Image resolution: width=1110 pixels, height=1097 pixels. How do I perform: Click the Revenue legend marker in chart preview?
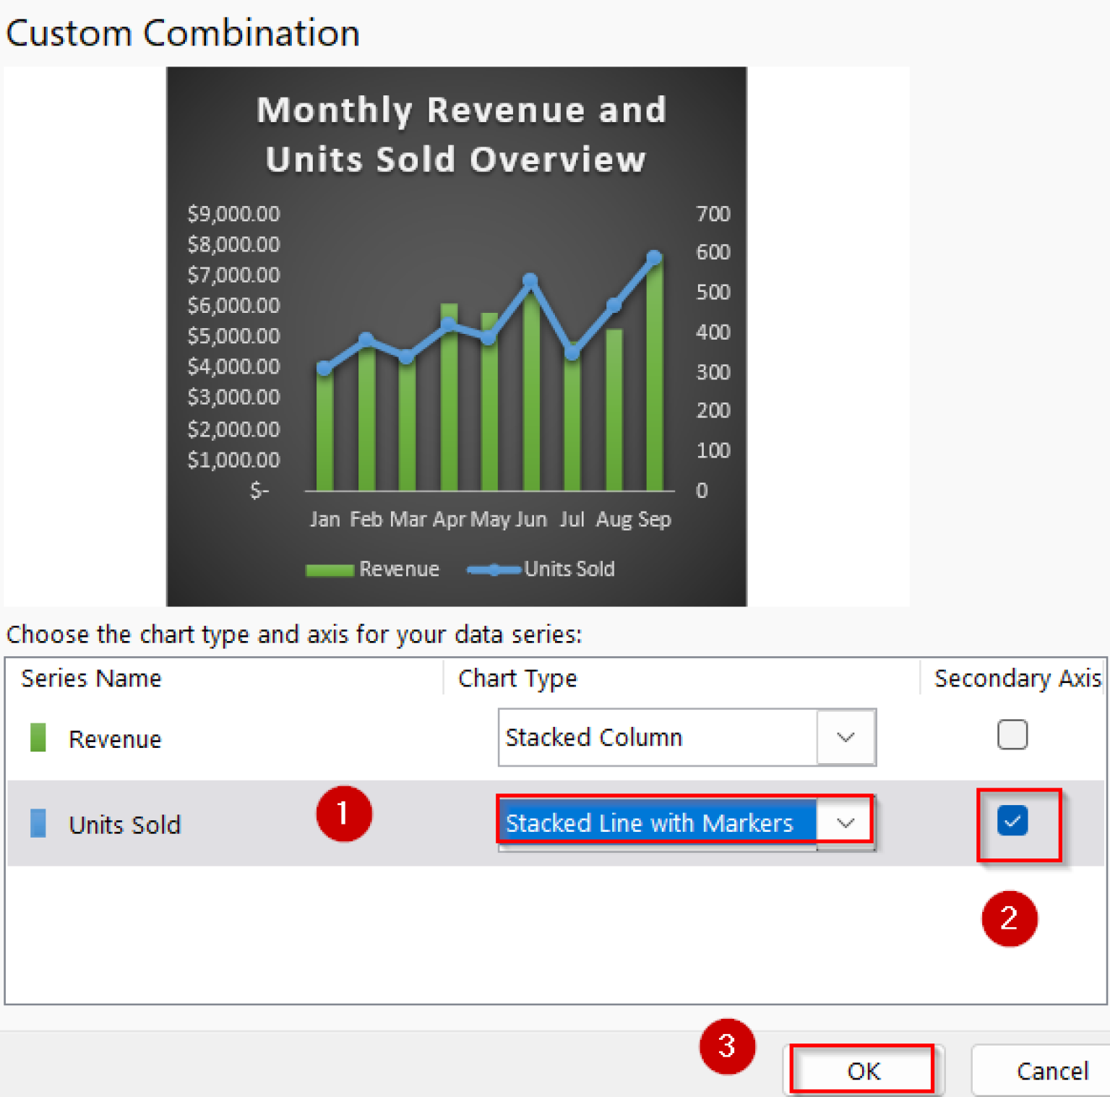[x=329, y=569]
